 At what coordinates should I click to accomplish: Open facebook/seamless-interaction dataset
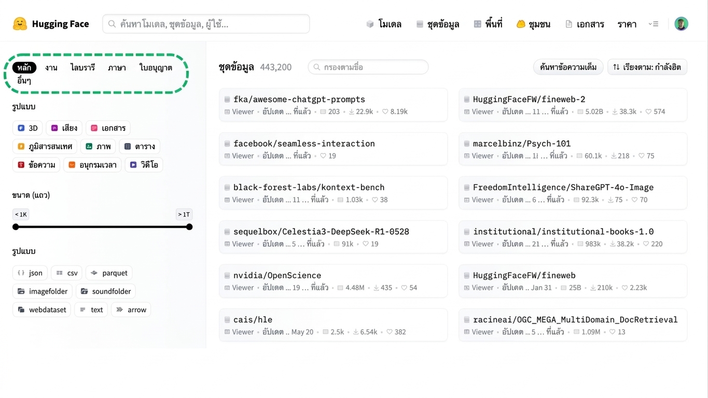click(x=333, y=149)
